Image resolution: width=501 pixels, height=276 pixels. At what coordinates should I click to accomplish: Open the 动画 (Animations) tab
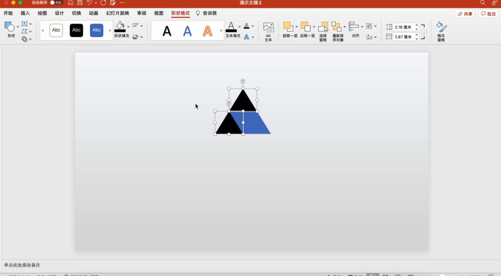94,13
